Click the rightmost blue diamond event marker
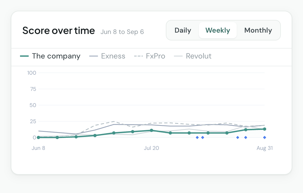The image size is (303, 193). [265, 137]
